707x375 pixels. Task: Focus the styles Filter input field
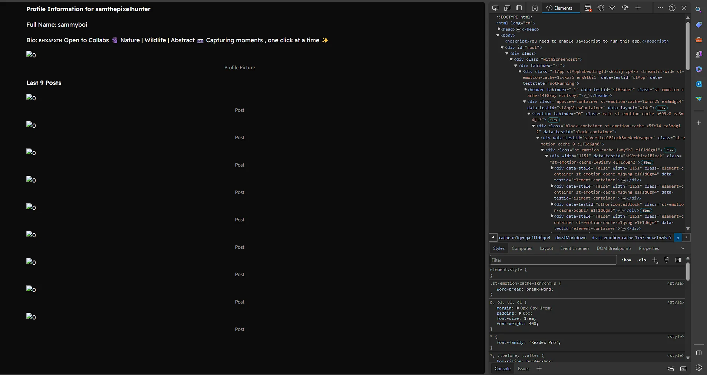(x=553, y=260)
